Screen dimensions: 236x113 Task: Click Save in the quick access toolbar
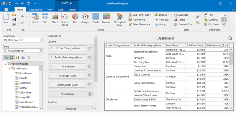10,3
